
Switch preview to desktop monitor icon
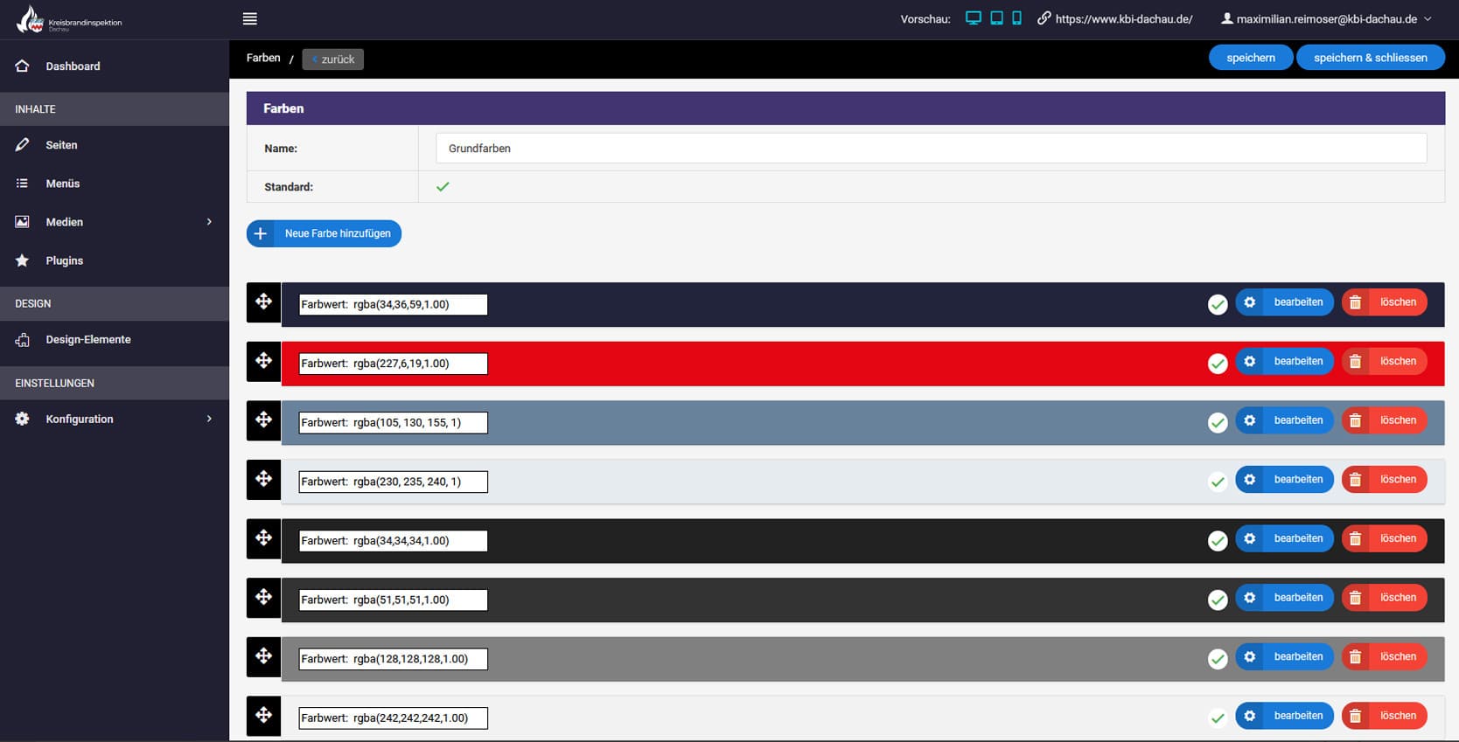click(x=973, y=18)
